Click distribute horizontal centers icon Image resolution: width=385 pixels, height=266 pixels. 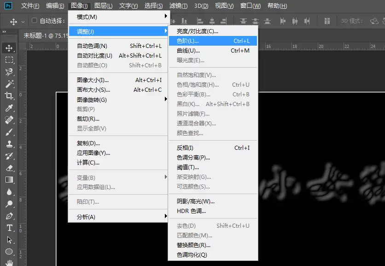point(295,21)
